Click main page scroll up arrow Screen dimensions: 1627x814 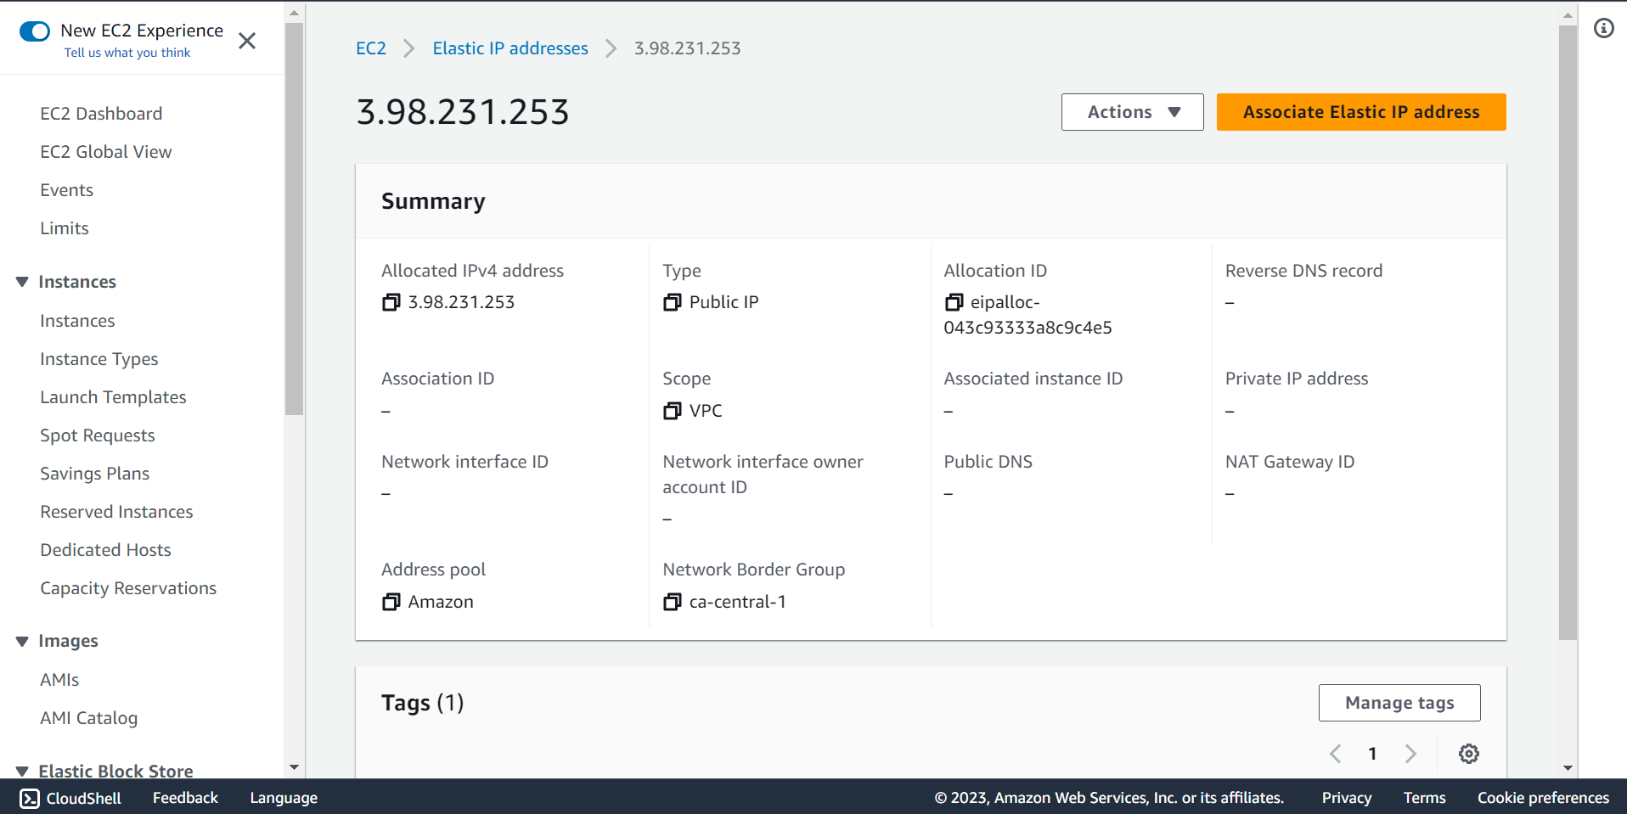(1568, 14)
